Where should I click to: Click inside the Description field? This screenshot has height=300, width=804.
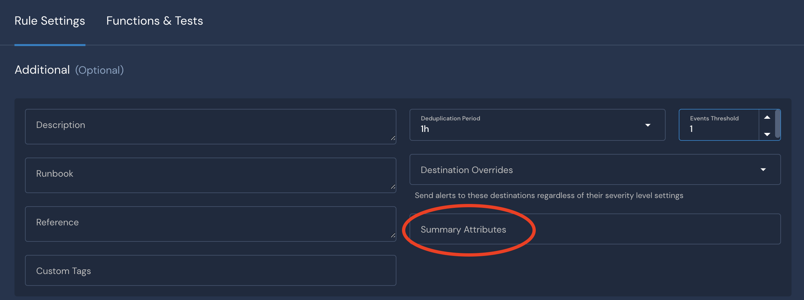pos(210,126)
